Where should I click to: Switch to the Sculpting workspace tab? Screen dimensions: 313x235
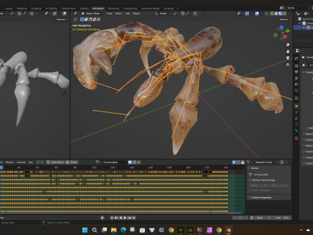coord(36,8)
